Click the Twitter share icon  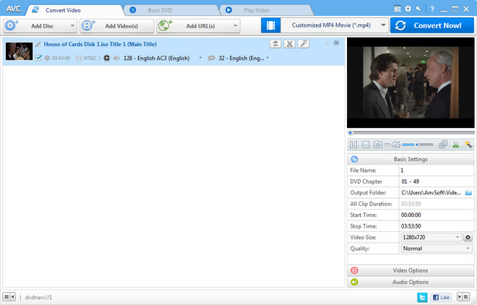[x=422, y=297]
